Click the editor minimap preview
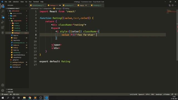178x100 pixels. pos(171,11)
